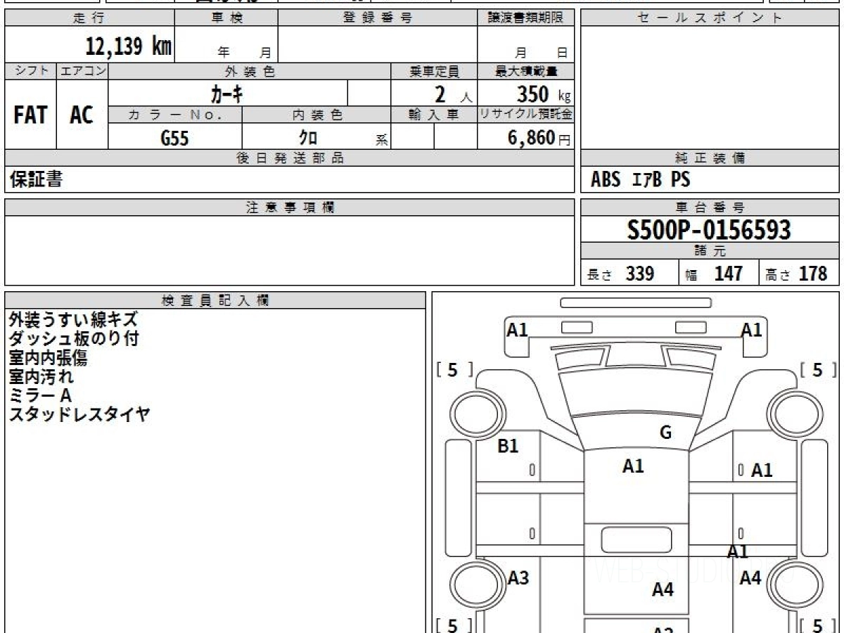Select the length value 長さ 339
This screenshot has height=633, width=844.
pyautogui.click(x=621, y=274)
